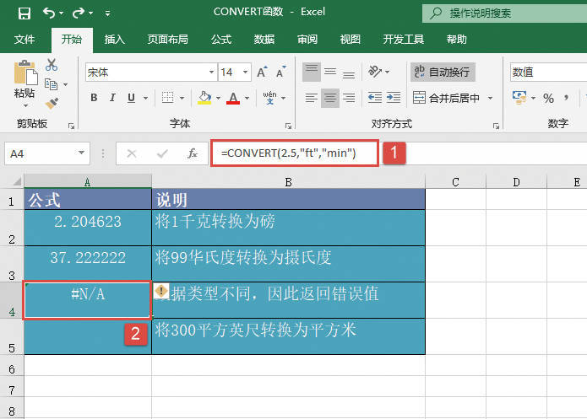
Task: Expand the 数值 number format dropdown
Action: (x=583, y=73)
